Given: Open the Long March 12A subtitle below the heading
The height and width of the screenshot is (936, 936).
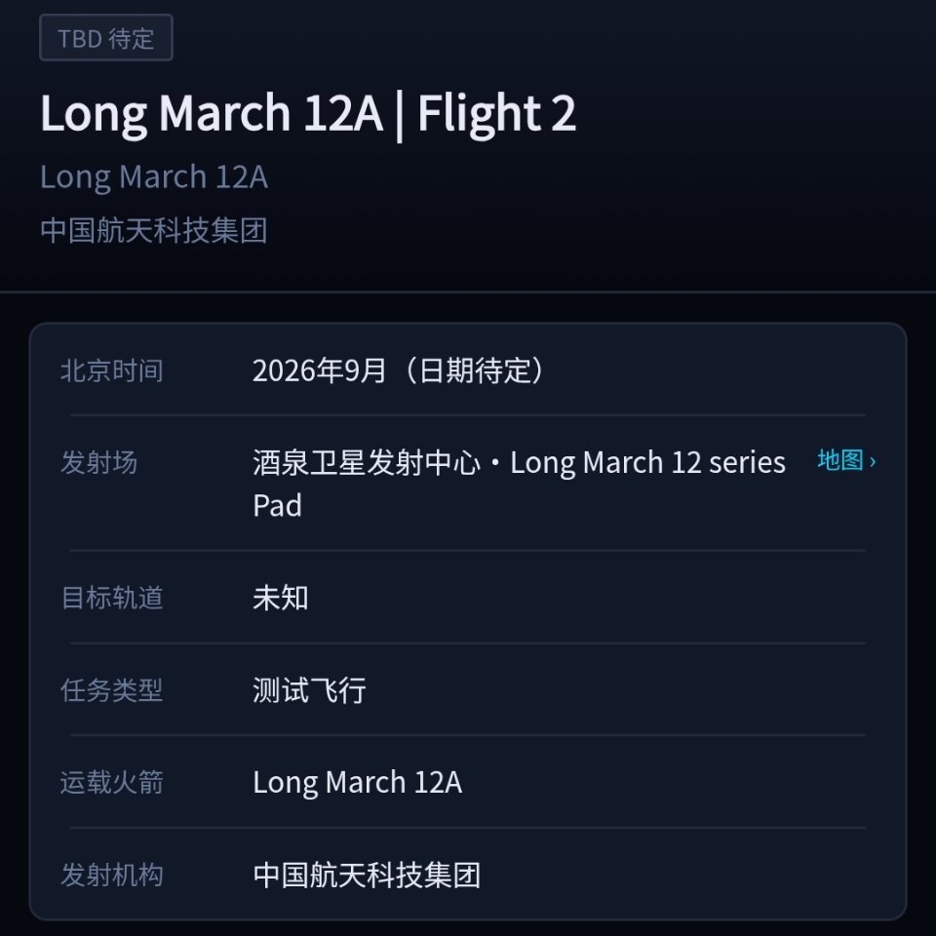Looking at the screenshot, I should pyautogui.click(x=154, y=177).
